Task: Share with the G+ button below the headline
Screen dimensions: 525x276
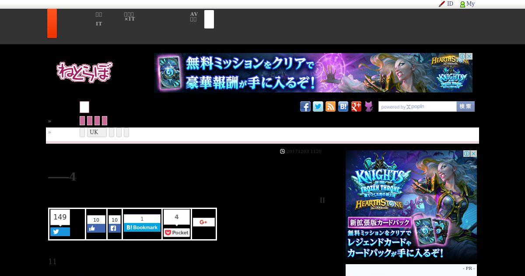Action: [204, 222]
